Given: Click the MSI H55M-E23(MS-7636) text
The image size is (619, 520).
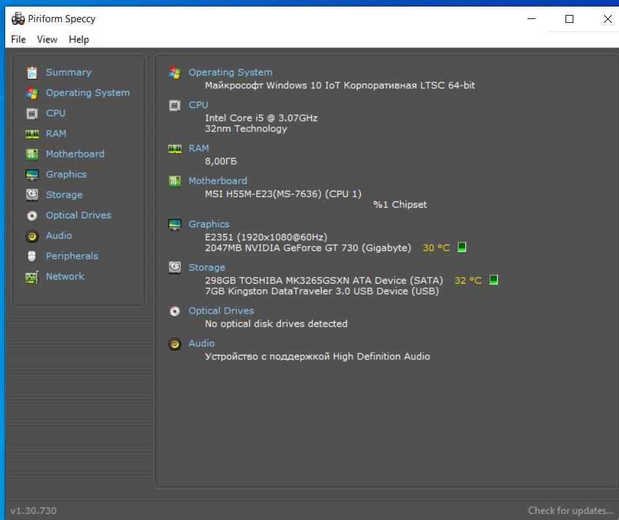Looking at the screenshot, I should pos(283,194).
